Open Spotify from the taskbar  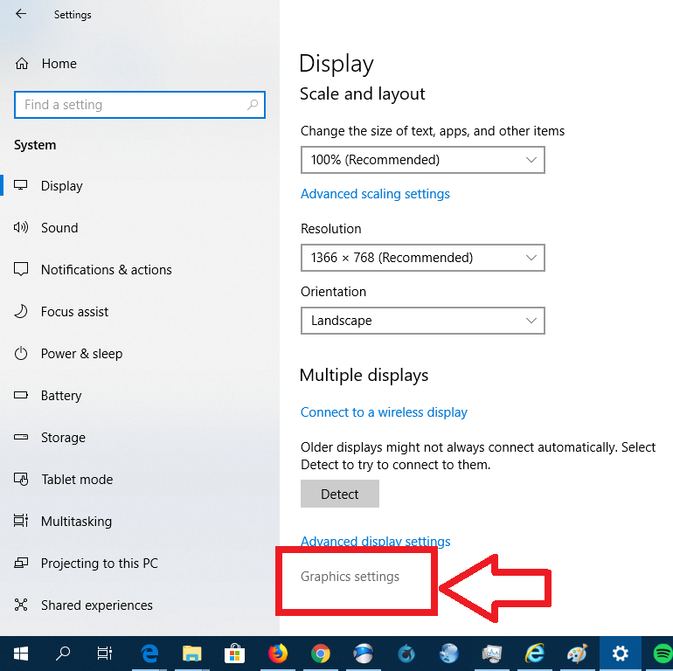[x=663, y=654]
